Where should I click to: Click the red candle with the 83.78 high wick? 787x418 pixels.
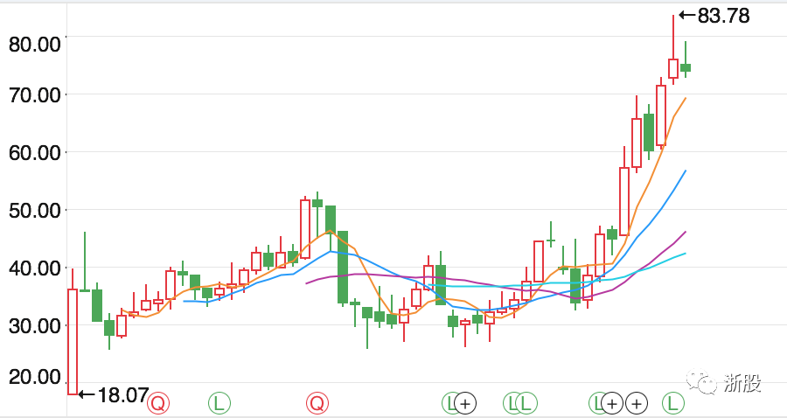[x=673, y=68]
